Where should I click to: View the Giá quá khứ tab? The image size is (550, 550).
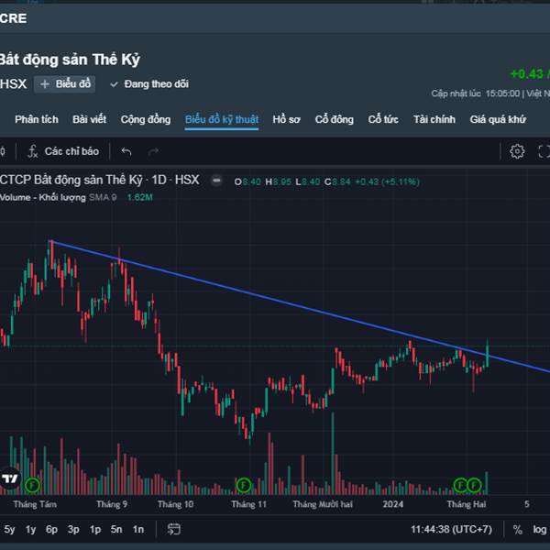pos(498,119)
